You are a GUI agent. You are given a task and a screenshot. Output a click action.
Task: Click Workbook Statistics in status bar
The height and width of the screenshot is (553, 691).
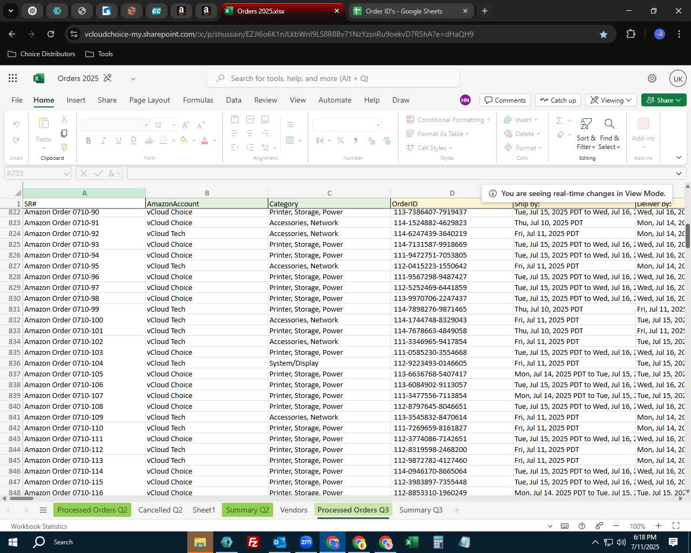(x=39, y=527)
